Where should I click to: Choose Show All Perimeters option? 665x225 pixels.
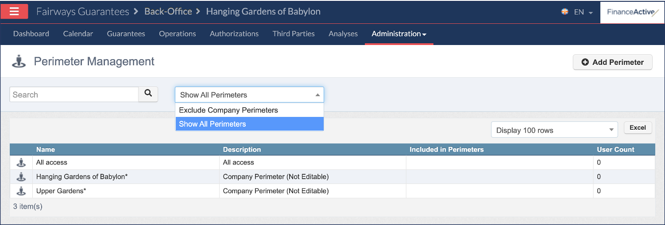point(249,124)
